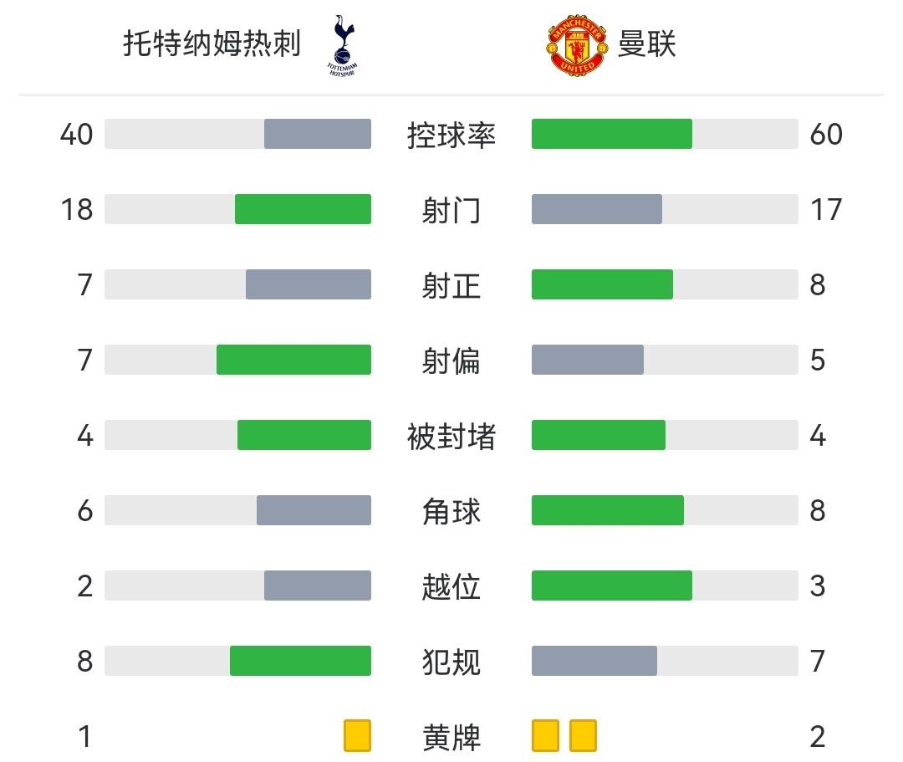Select the 控球率 possession stat label

point(451,135)
